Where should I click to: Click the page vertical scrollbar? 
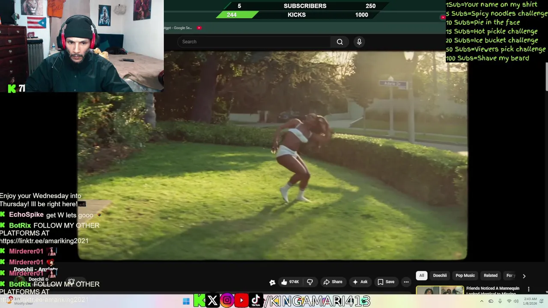pos(546,77)
